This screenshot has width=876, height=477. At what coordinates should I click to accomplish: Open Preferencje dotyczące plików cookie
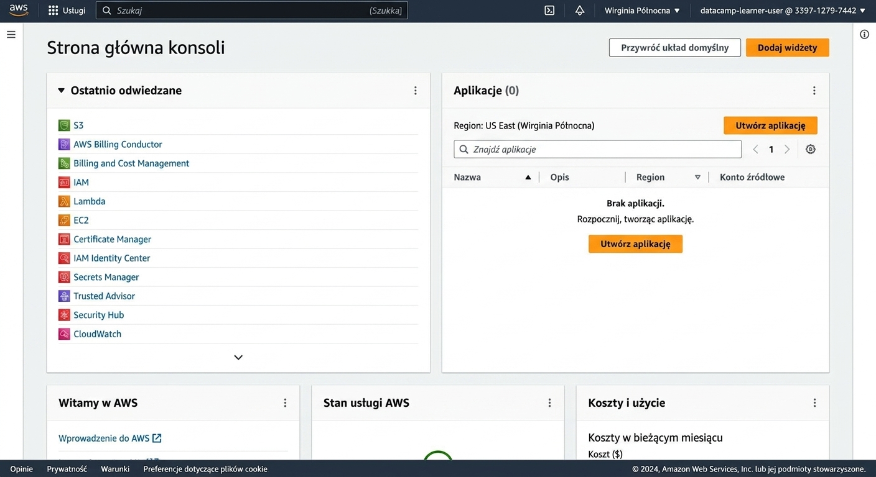(x=205, y=469)
